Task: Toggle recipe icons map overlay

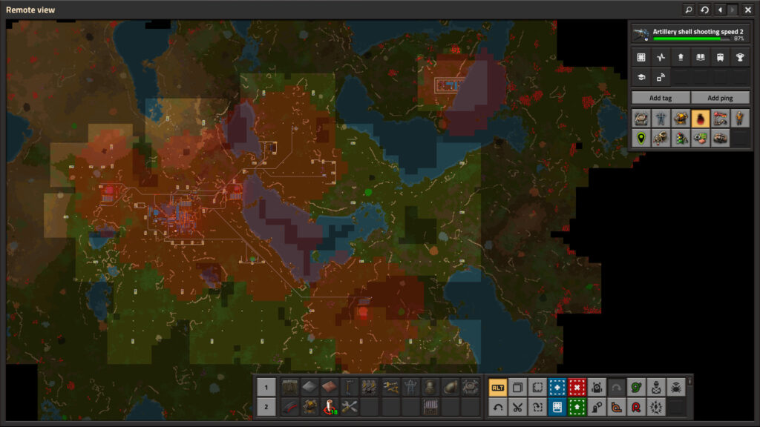Action: point(701,139)
